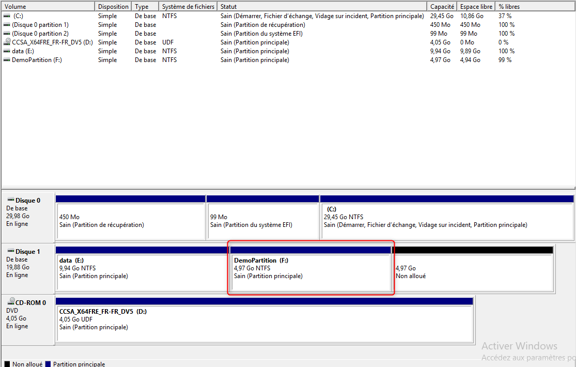Screen dimensions: 576x367
Task: Click the Système de fichiers column header
Action: click(x=189, y=6)
